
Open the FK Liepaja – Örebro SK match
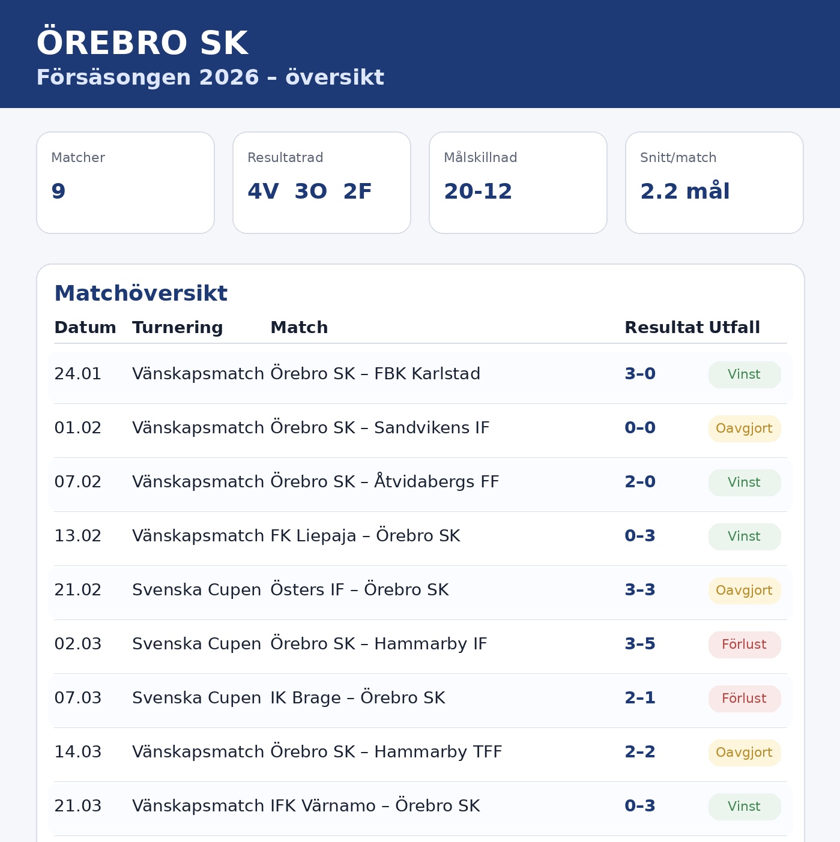365,536
